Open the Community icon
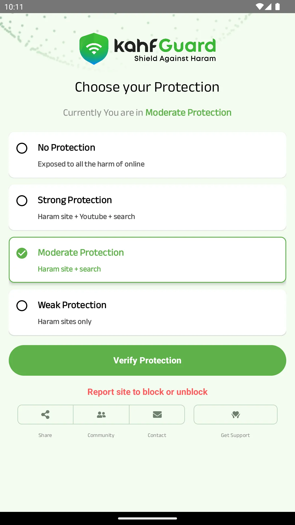This screenshot has width=295, height=525. click(101, 415)
